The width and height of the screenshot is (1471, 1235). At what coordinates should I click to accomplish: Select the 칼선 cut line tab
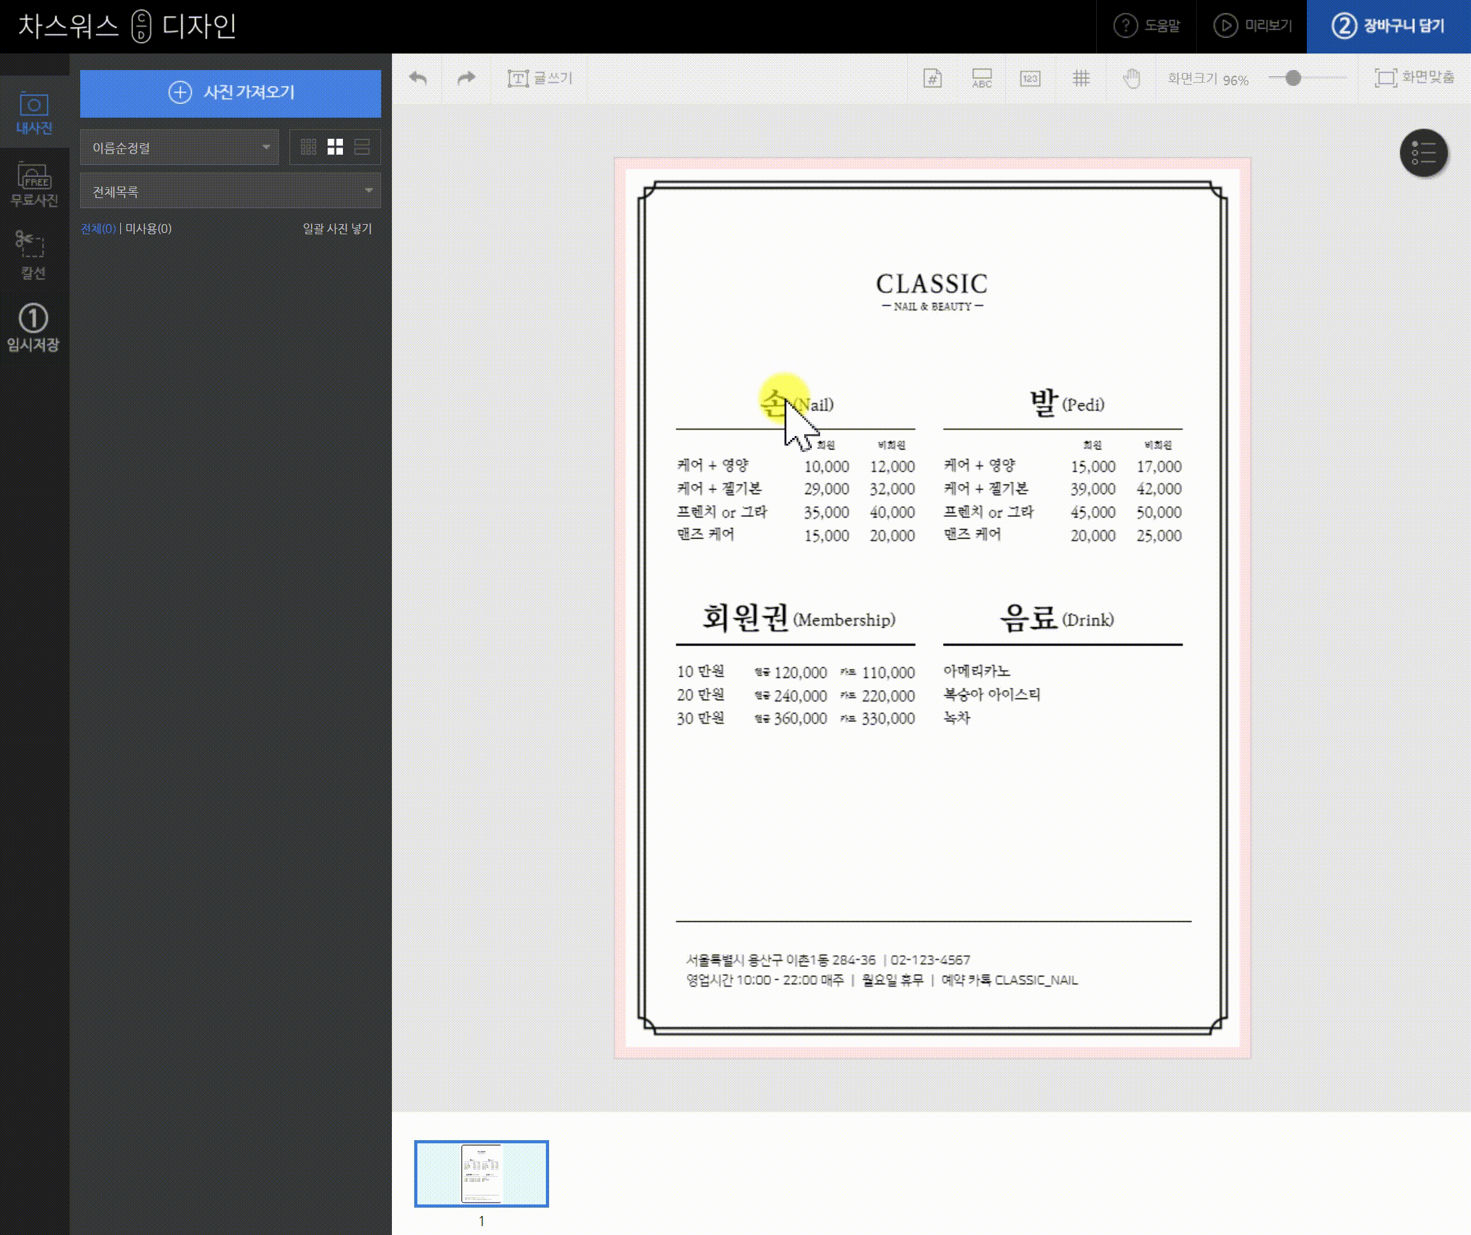point(32,255)
